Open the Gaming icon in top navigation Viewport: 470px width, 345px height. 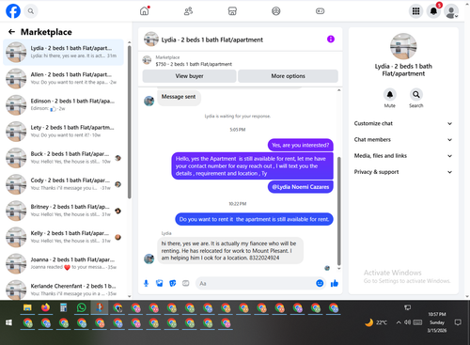[320, 11]
